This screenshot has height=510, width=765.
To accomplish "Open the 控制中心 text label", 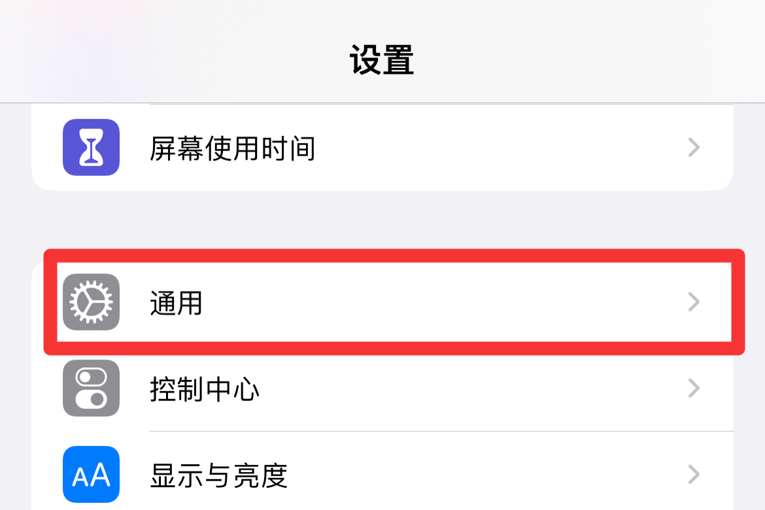I will point(205,389).
